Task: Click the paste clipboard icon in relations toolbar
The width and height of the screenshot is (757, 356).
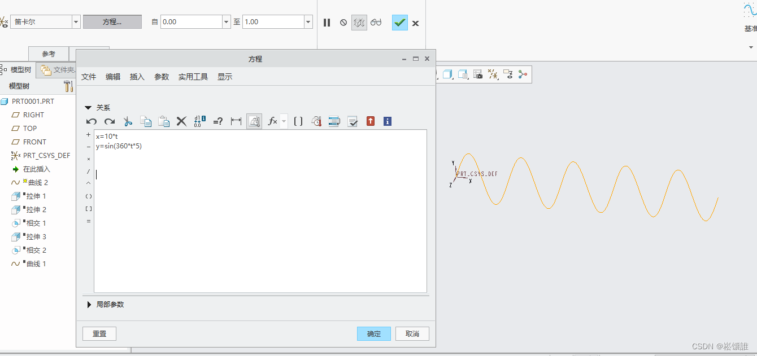Action: point(164,121)
